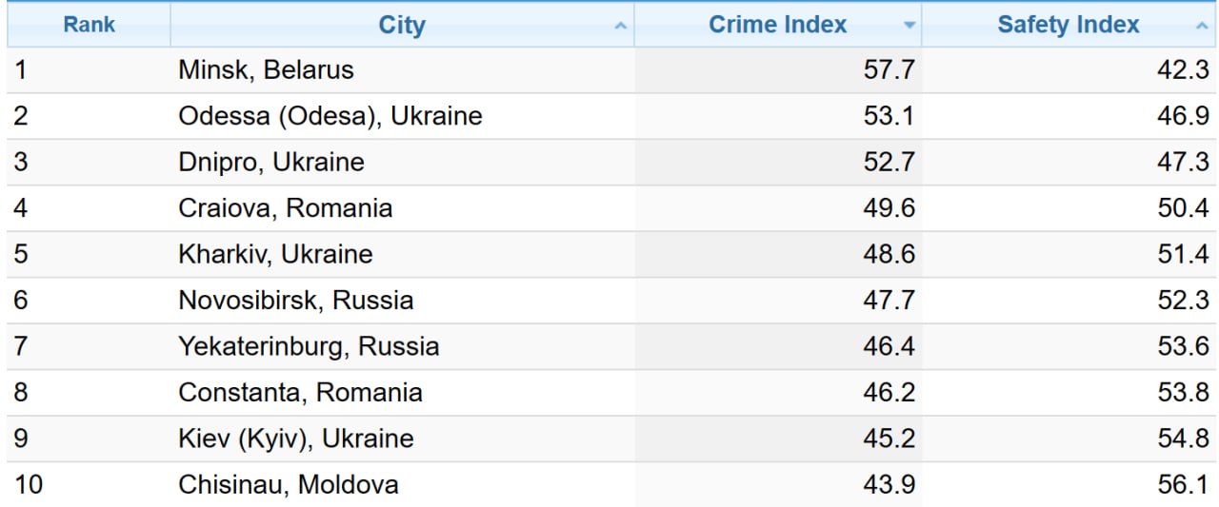Choose the Kharkiv, Ukraine entry

click(275, 255)
